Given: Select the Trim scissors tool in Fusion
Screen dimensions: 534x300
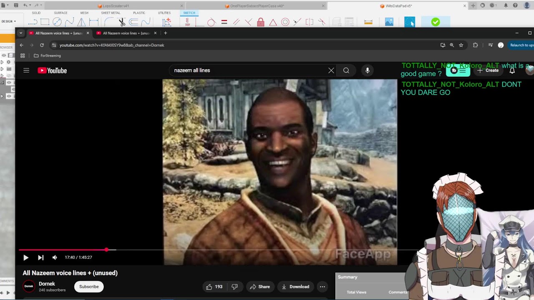Looking at the screenshot, I should (x=122, y=22).
